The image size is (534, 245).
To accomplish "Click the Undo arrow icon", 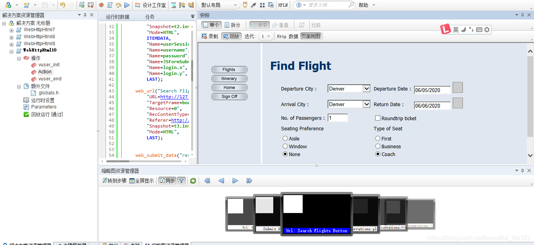I will [63, 5].
